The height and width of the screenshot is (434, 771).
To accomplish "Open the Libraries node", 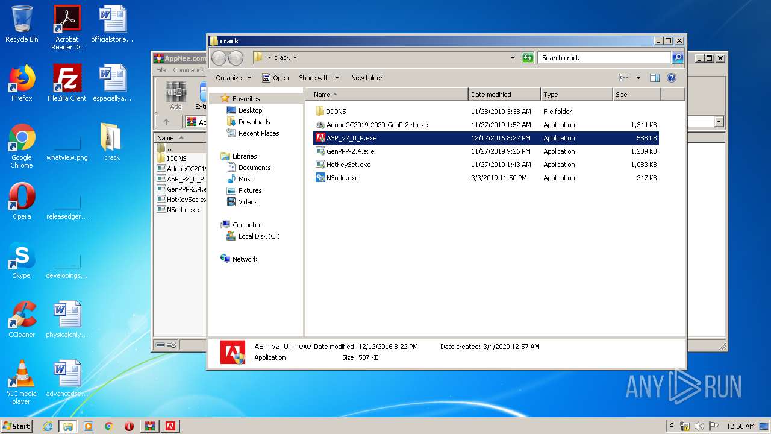I will [x=245, y=156].
